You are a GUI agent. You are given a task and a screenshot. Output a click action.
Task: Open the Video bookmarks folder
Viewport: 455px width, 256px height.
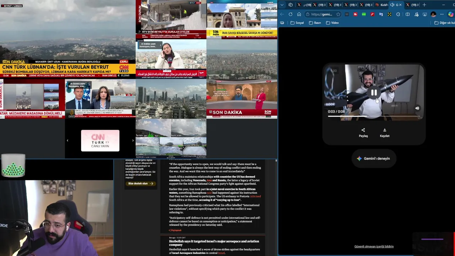click(332, 23)
